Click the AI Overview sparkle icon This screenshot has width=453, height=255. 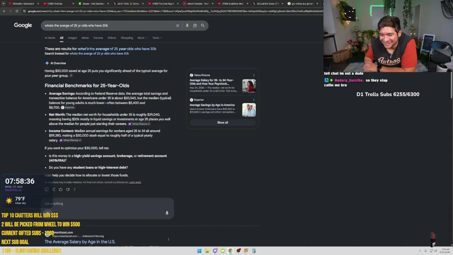tap(47, 63)
